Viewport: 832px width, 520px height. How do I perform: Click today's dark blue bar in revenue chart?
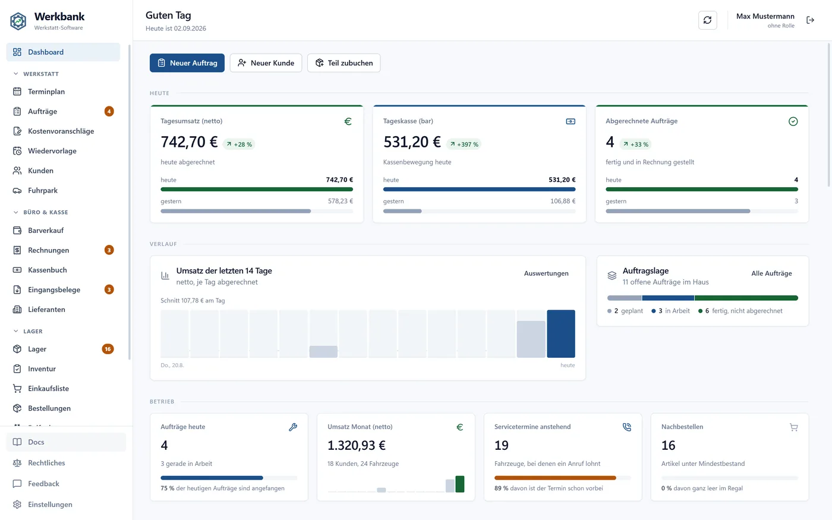[561, 333]
